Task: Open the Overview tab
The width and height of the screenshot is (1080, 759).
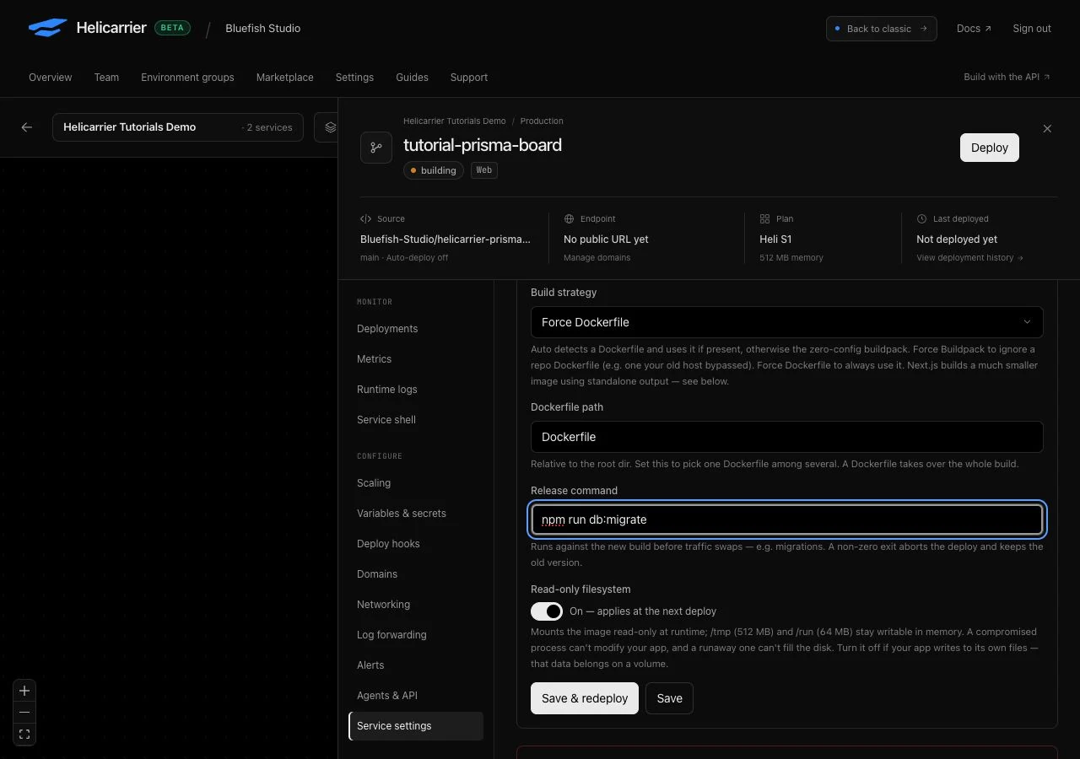Action: pos(51,77)
